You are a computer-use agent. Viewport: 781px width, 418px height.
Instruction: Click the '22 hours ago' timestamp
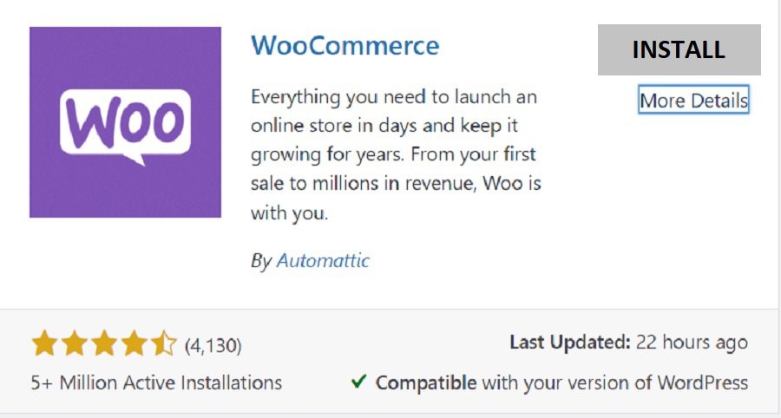[692, 343]
